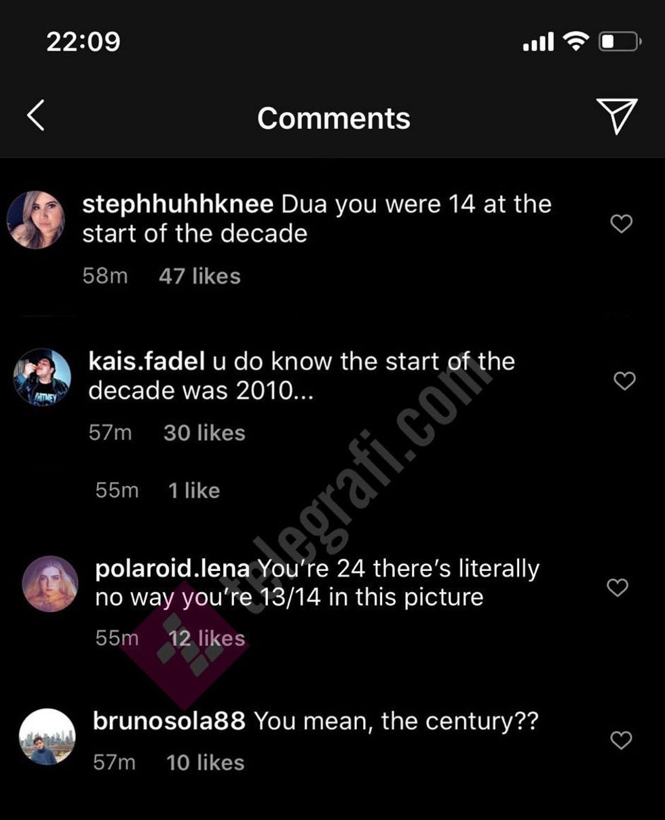Tap the polaroid.lena username
Viewport: 665px width, 820px height.
(172, 568)
